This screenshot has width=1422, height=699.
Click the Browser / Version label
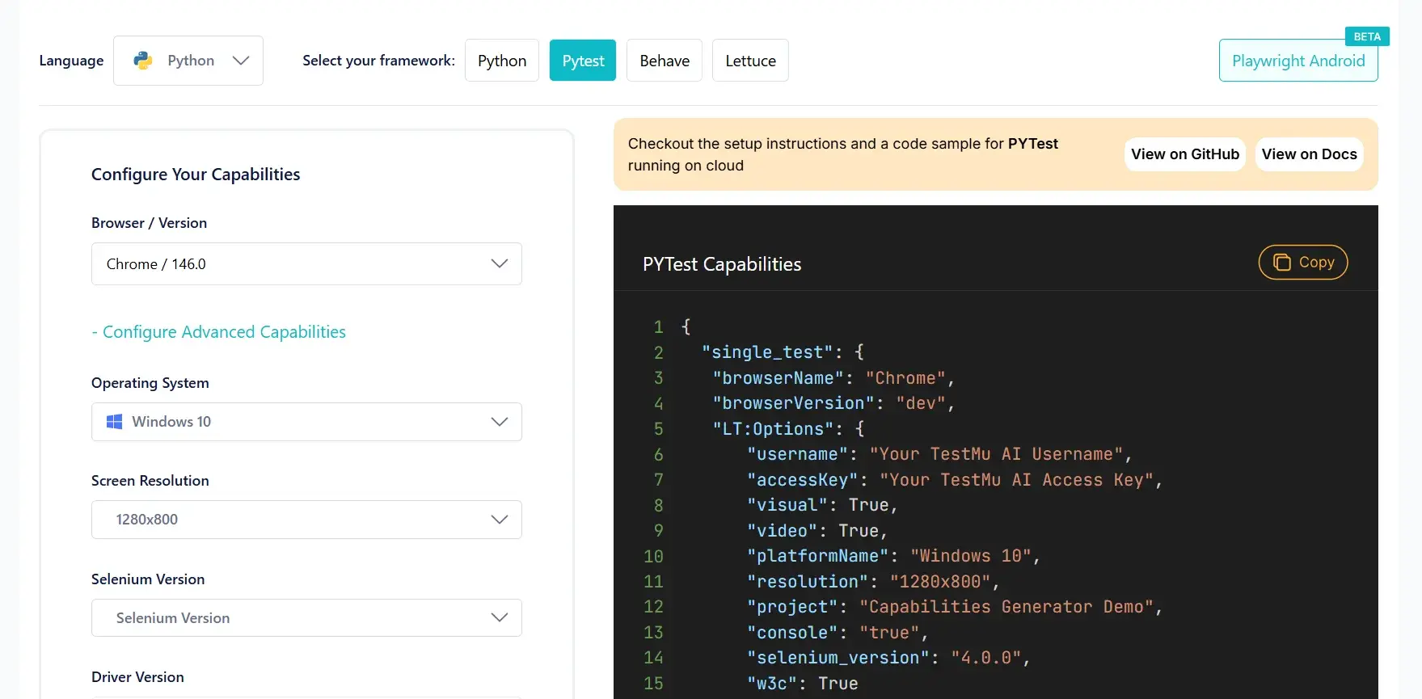149,223
